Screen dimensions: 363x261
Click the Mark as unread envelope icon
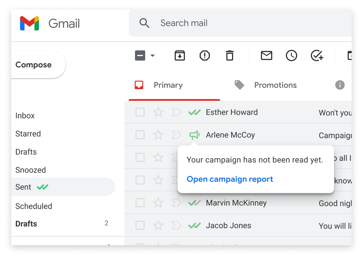coord(266,55)
